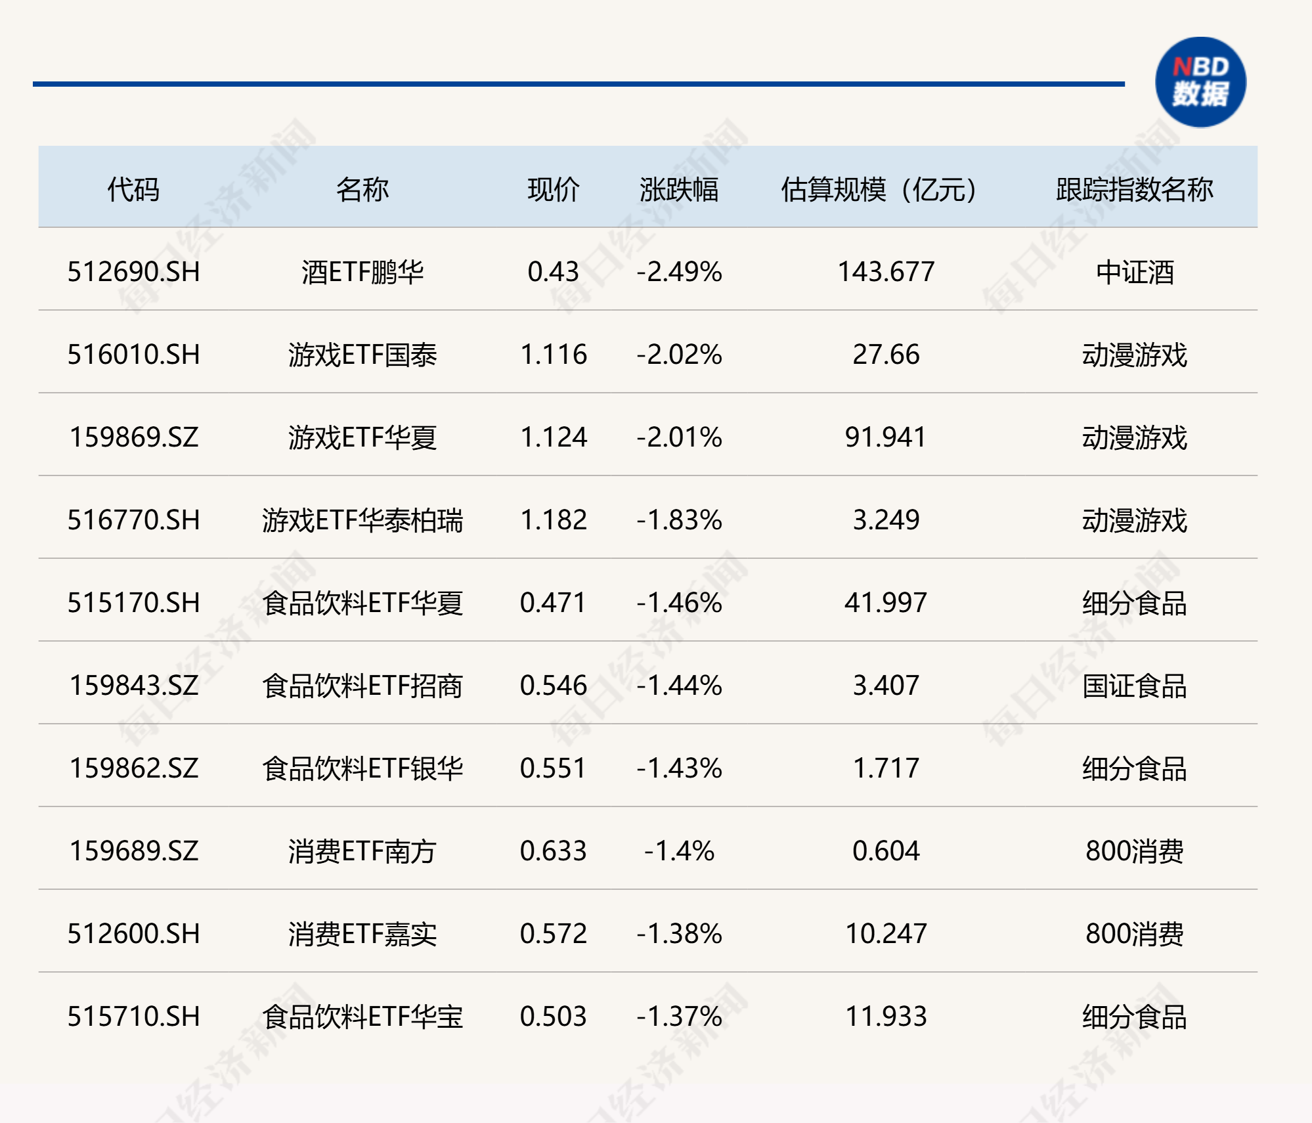Click the price 0.503
Screen dimensions: 1312x1123
(x=554, y=1017)
